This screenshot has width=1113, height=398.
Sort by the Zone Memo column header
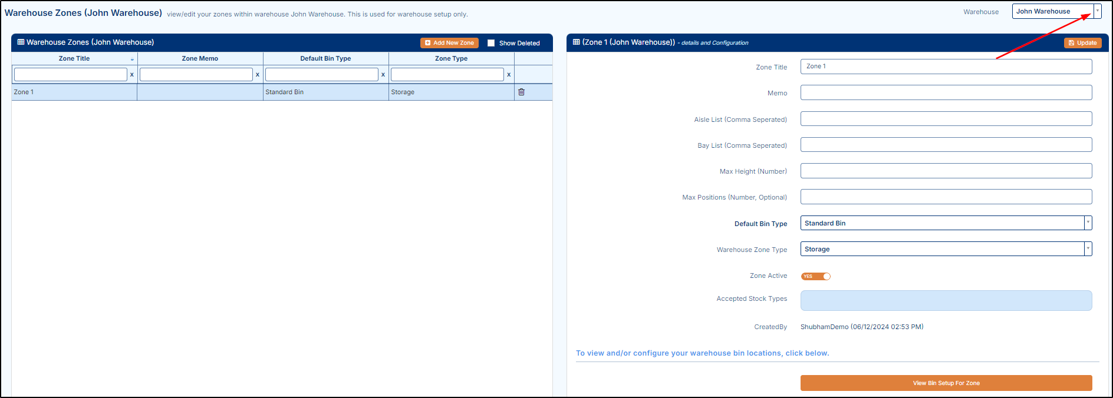tap(200, 58)
